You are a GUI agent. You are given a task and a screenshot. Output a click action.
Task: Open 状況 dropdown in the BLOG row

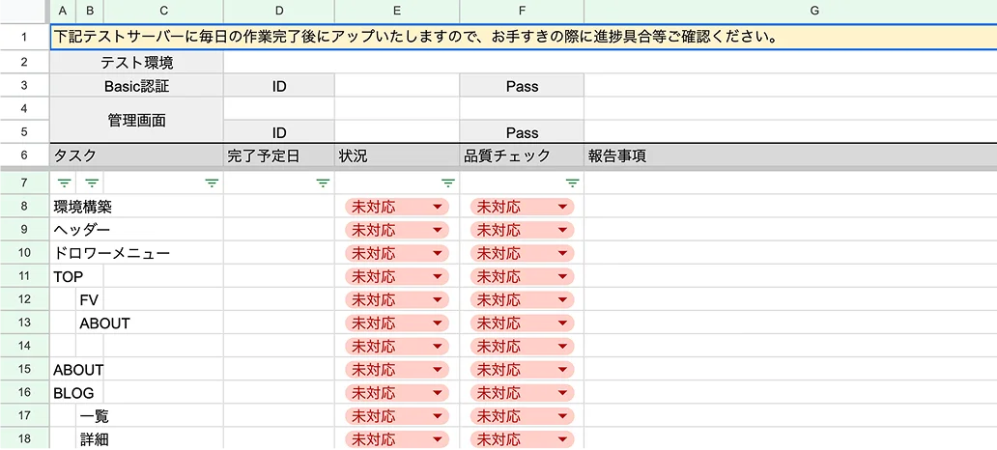pos(438,393)
